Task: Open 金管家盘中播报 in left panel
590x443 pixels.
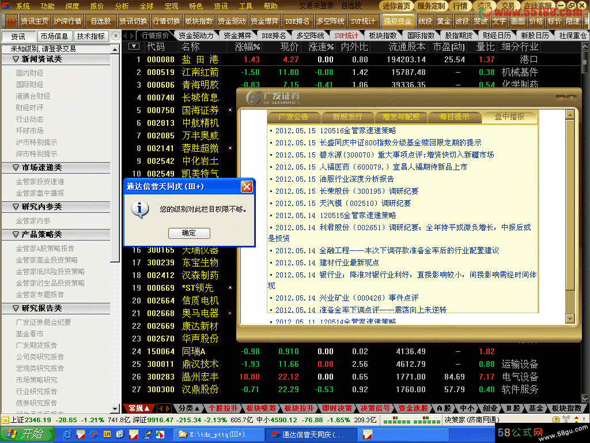Action: [40, 193]
